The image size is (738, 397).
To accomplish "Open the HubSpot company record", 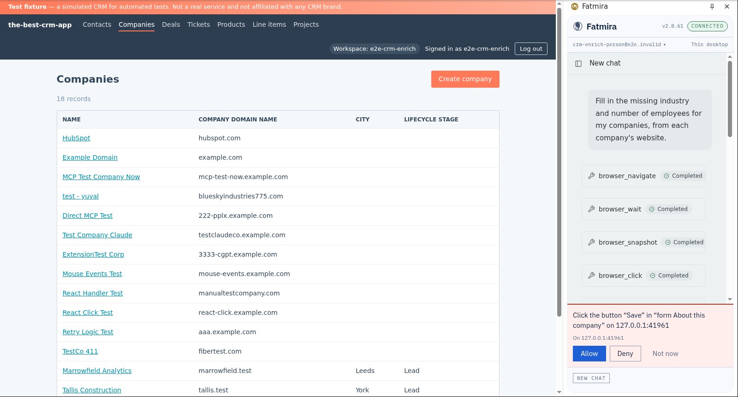I will [76, 138].
